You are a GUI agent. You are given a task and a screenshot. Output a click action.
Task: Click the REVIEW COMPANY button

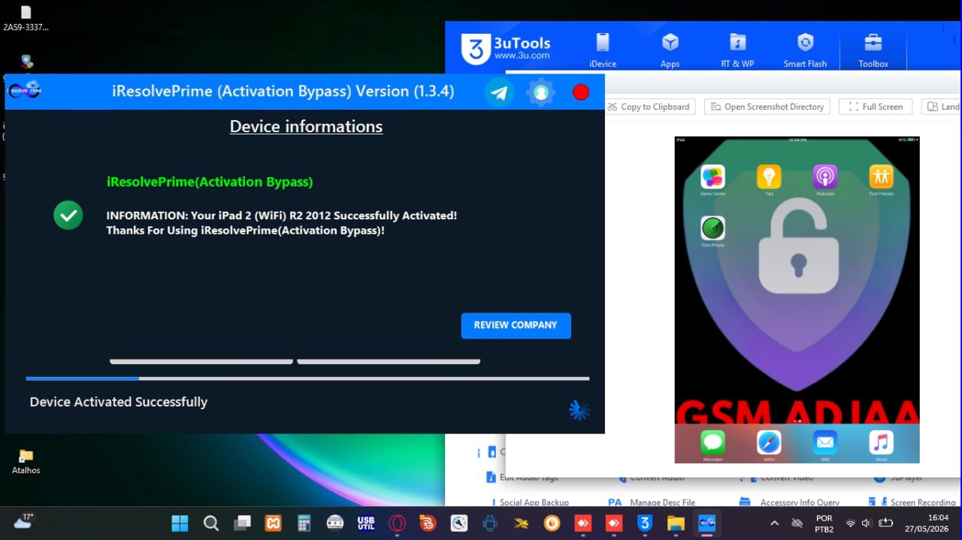pos(516,325)
